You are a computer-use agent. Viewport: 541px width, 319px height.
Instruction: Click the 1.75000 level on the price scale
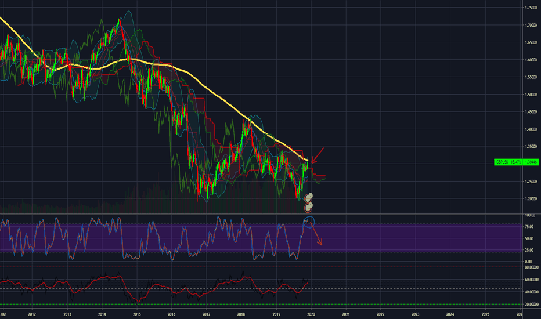coord(530,8)
